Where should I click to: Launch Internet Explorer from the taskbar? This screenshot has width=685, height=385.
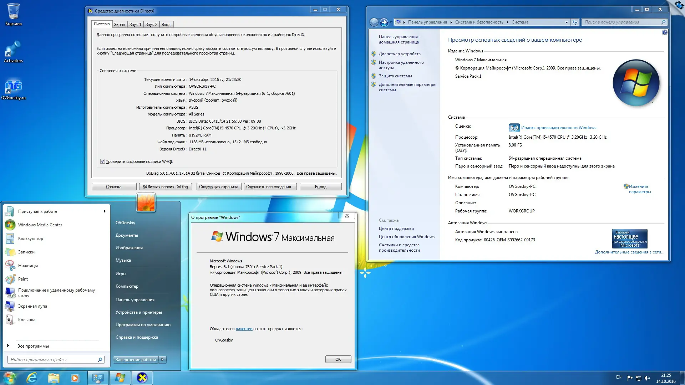pos(32,378)
